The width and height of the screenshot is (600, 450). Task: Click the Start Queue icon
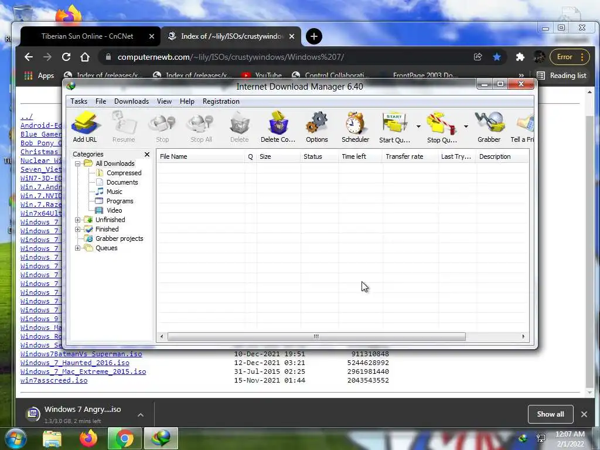tap(394, 127)
